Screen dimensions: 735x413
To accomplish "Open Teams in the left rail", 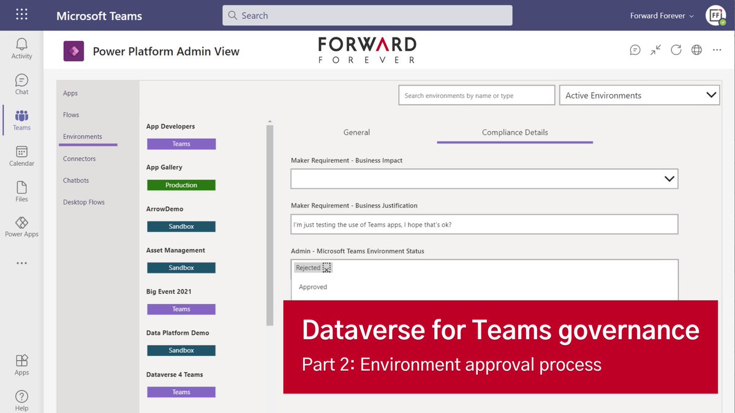I will (21, 120).
